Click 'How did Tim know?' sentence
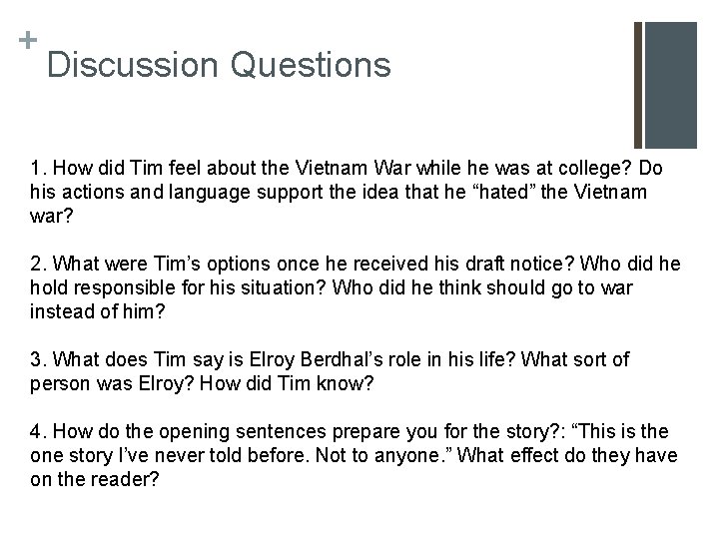This screenshot has height=539, width=719. [x=287, y=383]
